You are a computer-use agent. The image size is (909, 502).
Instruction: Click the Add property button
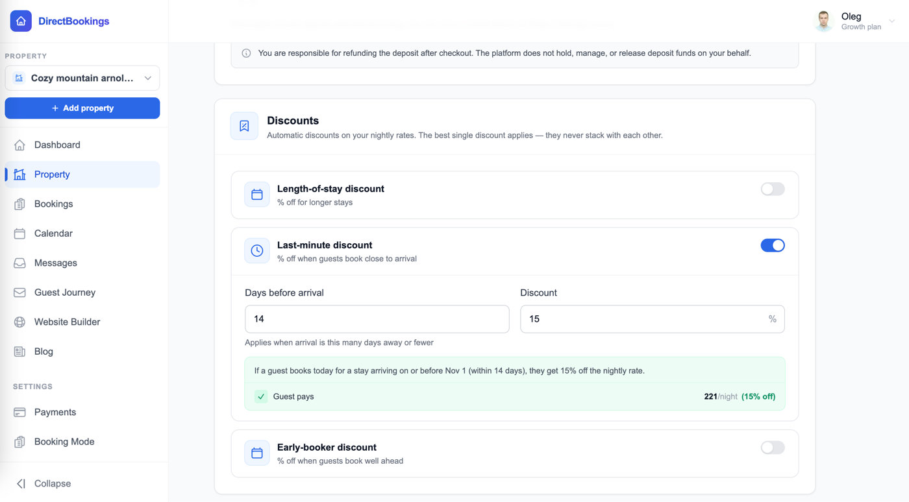tap(82, 108)
